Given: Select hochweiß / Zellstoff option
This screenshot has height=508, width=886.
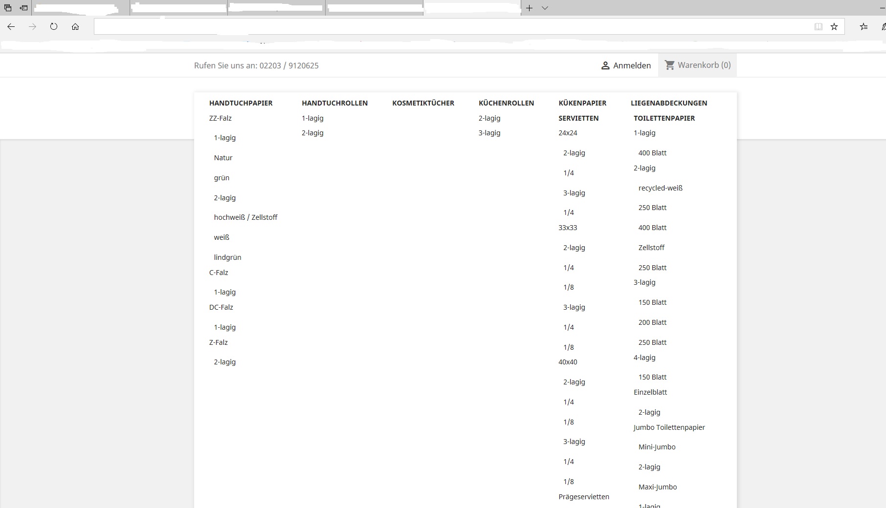Looking at the screenshot, I should [245, 217].
